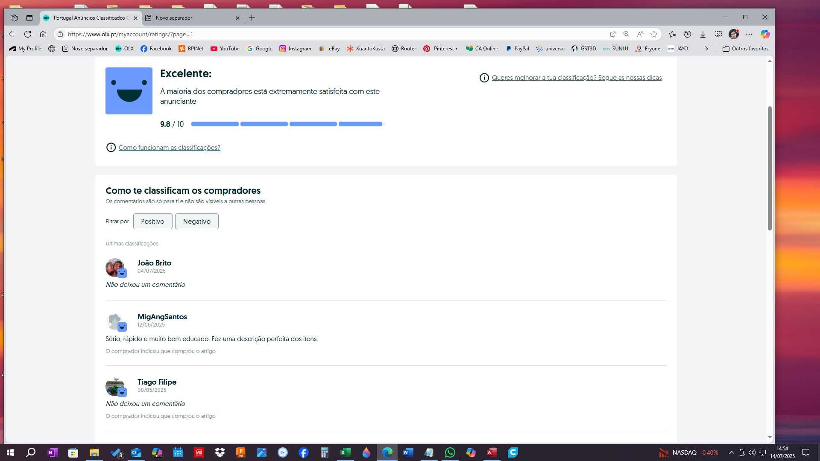Viewport: 820px width, 461px height.
Task: Open a new browser tab
Action: (252, 18)
